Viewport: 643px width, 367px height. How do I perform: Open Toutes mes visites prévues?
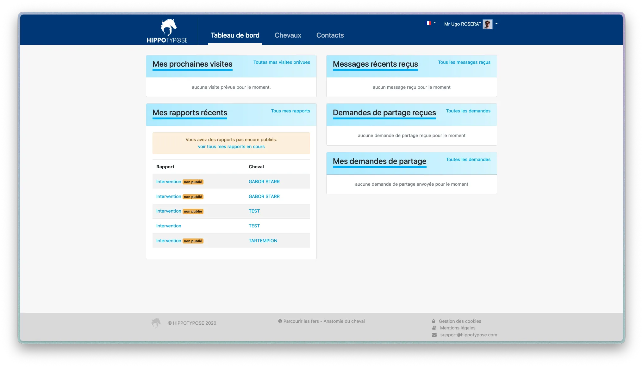[x=282, y=62]
